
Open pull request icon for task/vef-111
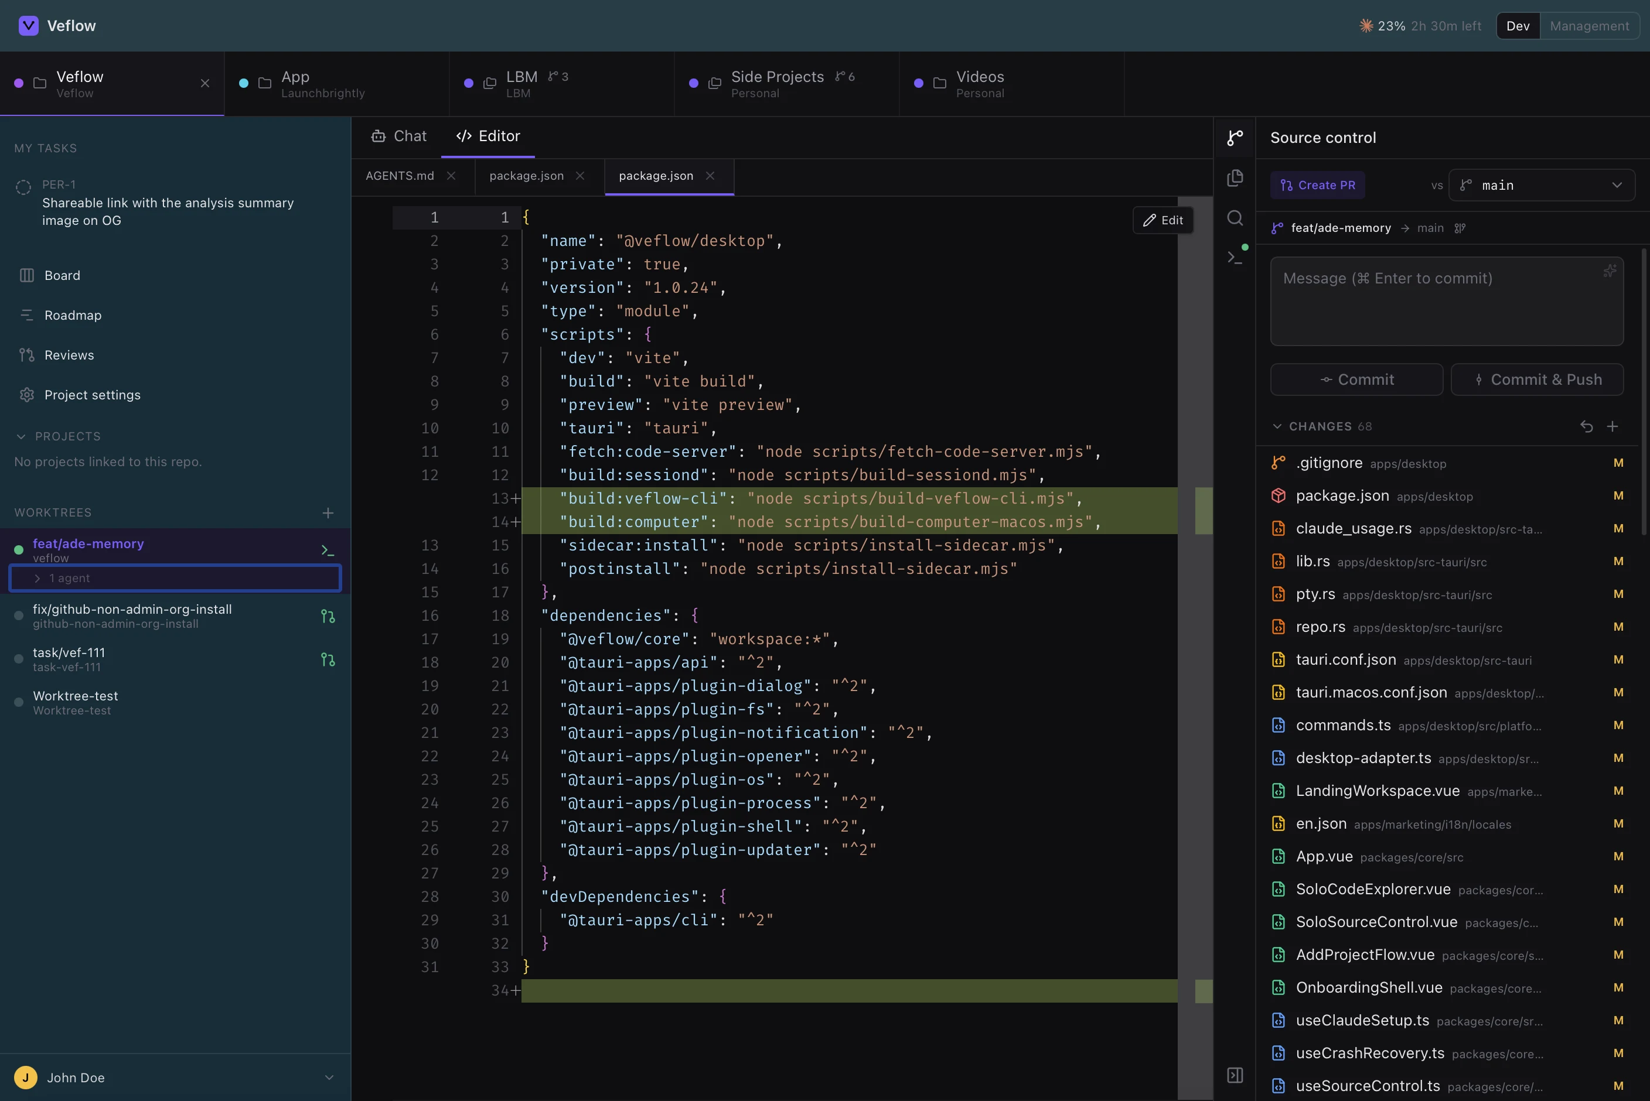pos(328,659)
